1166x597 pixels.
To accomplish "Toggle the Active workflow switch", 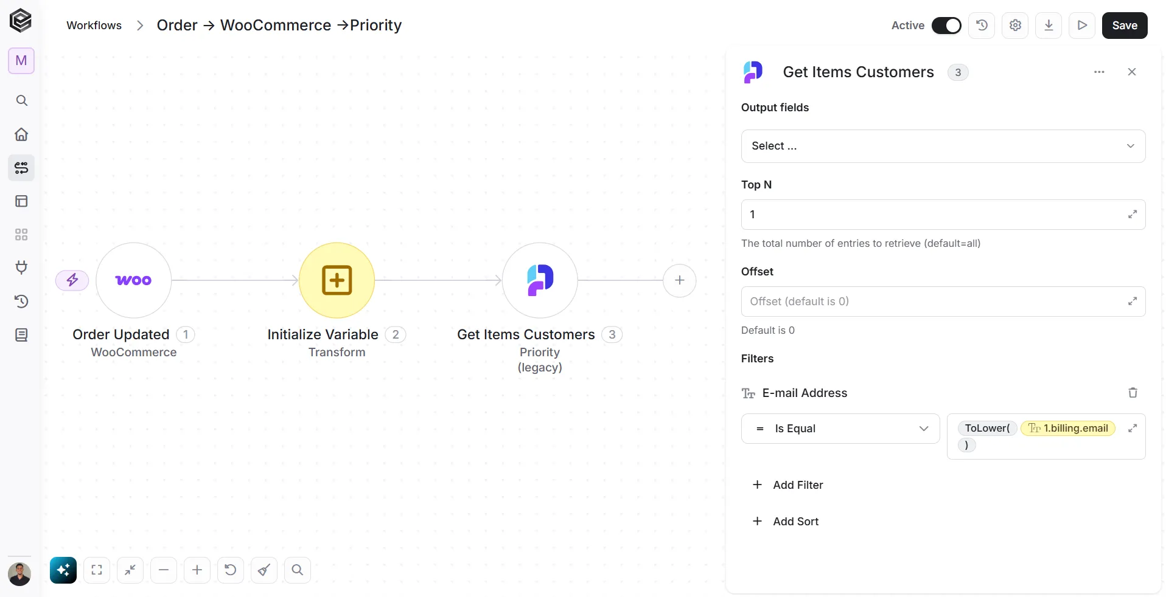I will (946, 26).
